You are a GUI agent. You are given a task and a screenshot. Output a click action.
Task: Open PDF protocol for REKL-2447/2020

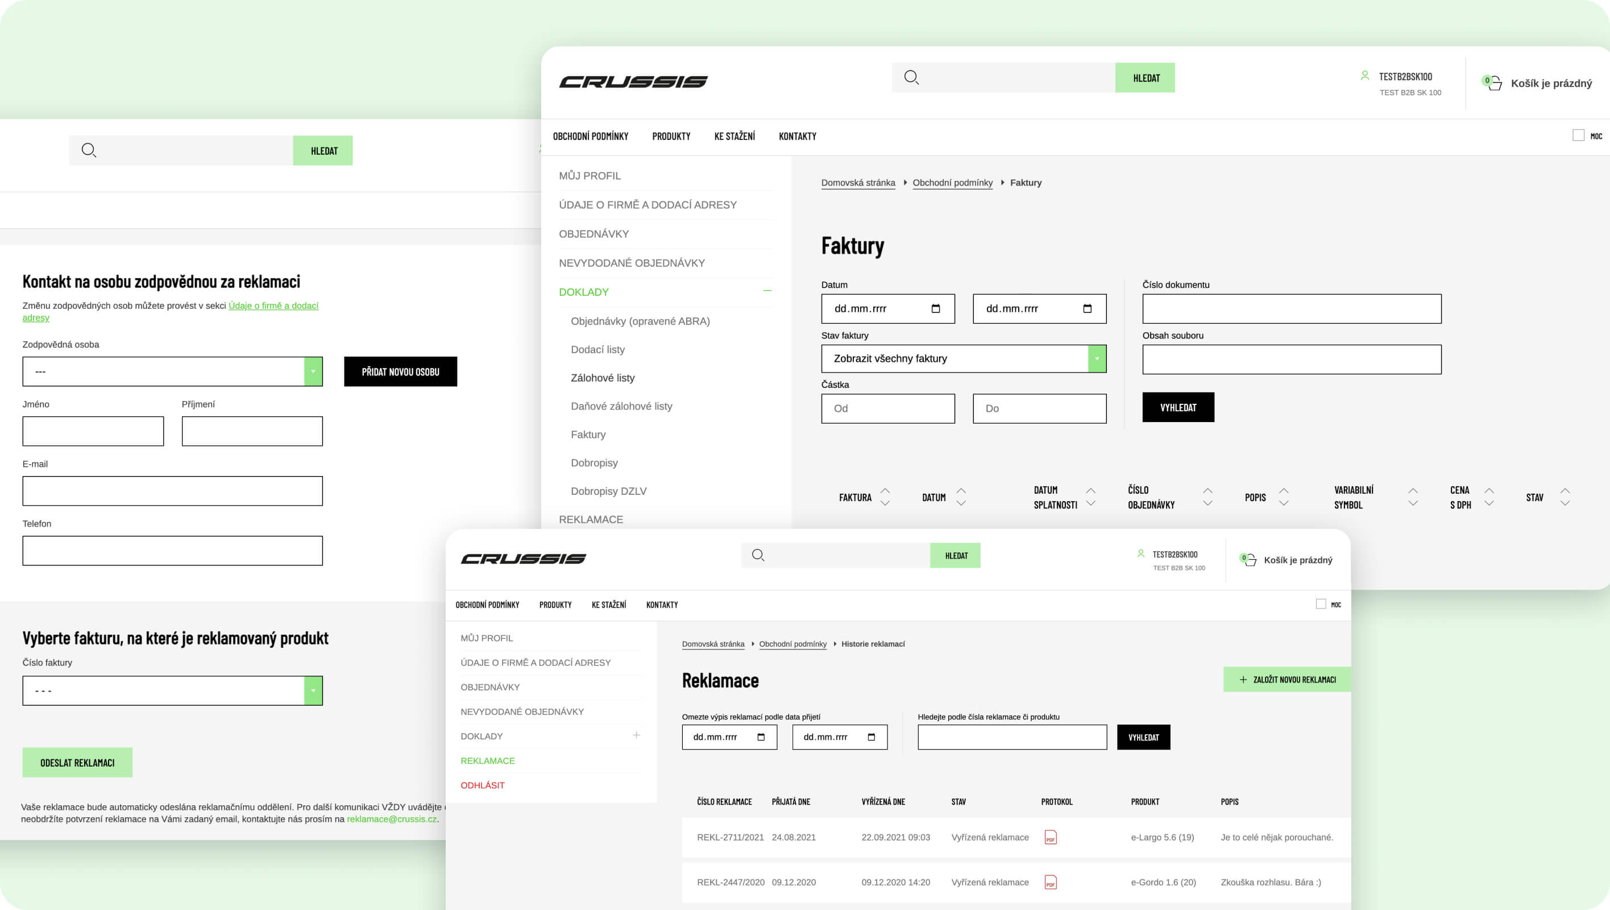pyautogui.click(x=1051, y=882)
